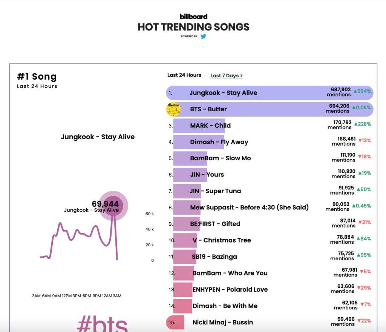Select the Last 24 Hours tab
386x332 pixels.
coord(184,75)
